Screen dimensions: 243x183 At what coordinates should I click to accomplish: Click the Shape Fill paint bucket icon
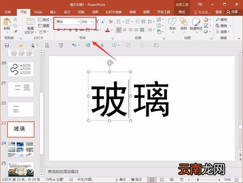pyautogui.click(x=206, y=19)
